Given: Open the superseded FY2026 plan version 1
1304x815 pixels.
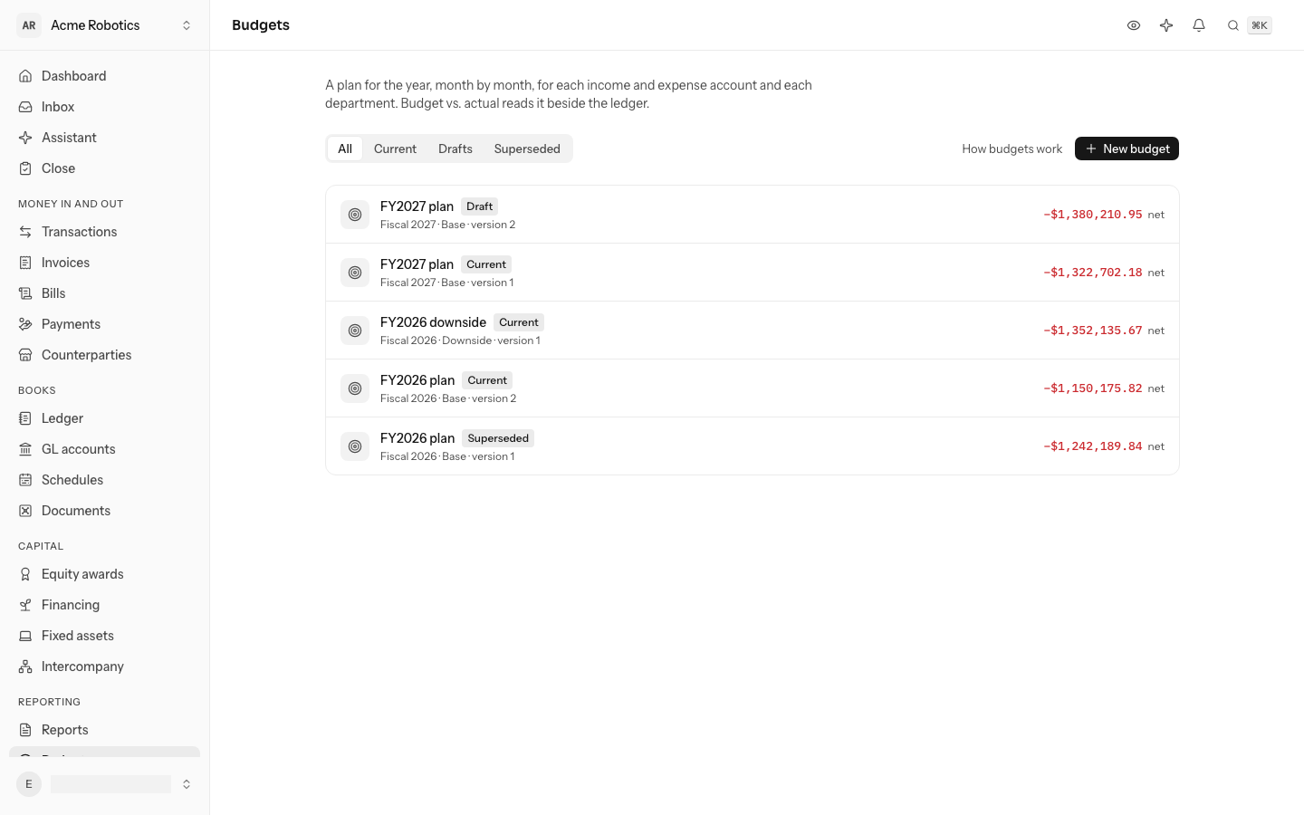Looking at the screenshot, I should [753, 446].
